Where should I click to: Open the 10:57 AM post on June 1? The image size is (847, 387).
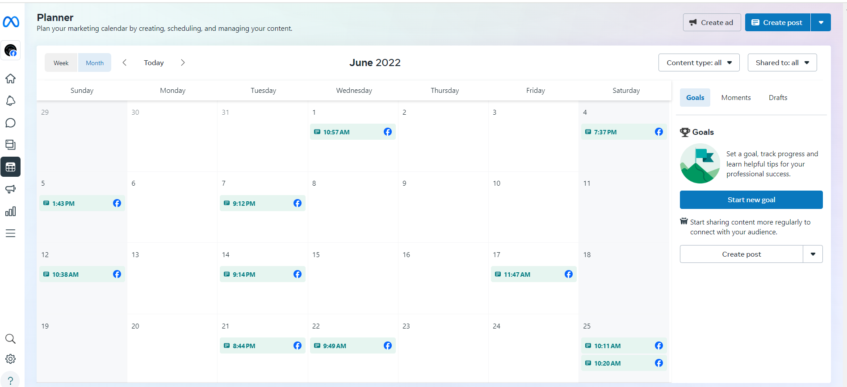[353, 132]
